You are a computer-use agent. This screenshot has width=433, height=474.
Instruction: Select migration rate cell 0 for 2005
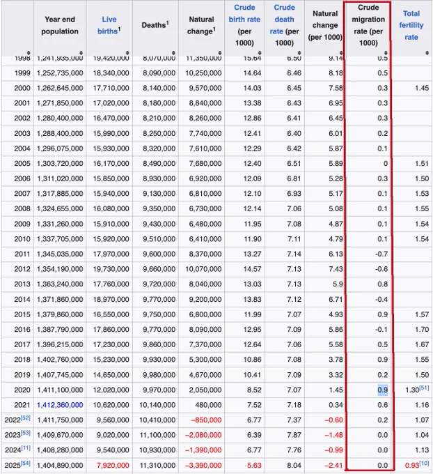386,164
